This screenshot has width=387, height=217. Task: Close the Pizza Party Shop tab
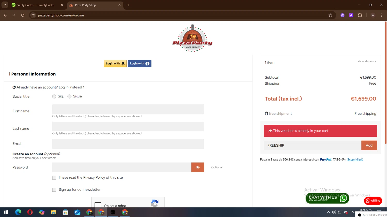[119, 5]
